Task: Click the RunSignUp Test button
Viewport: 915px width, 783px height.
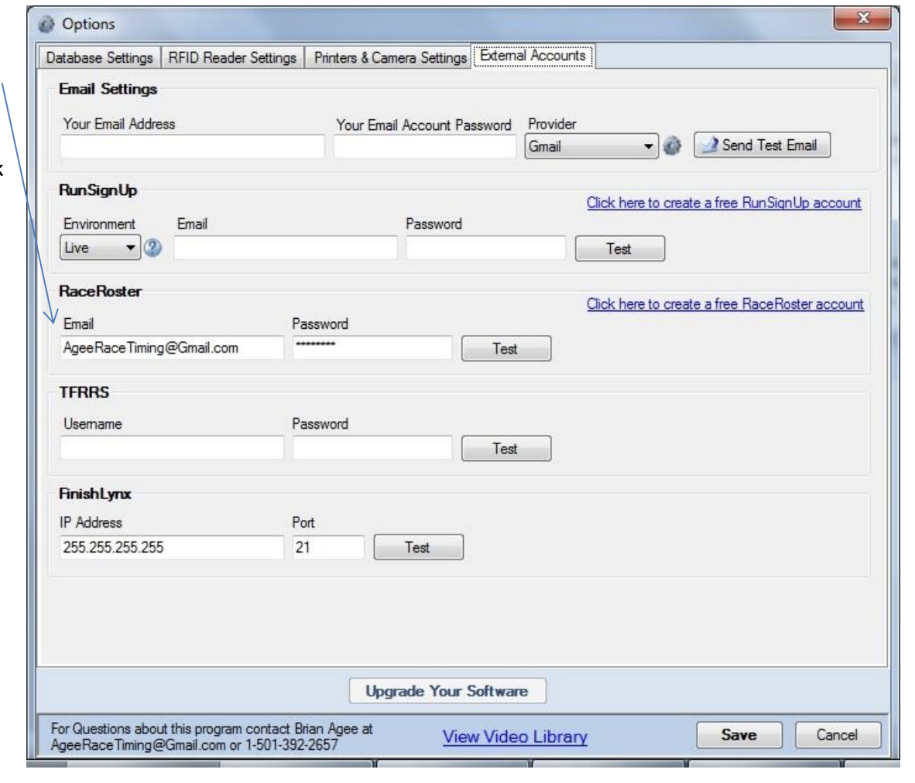Action: coord(619,248)
